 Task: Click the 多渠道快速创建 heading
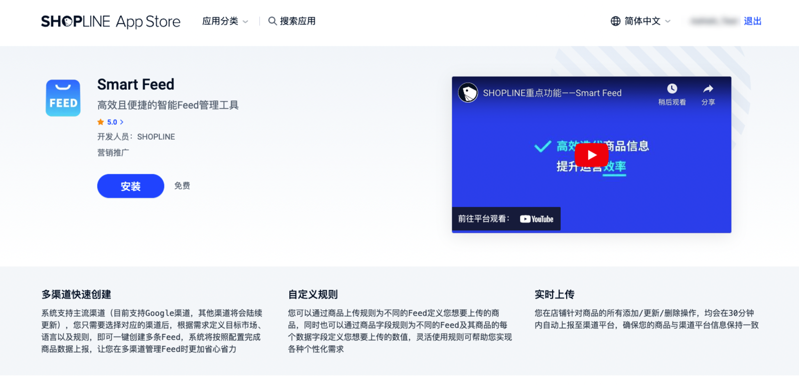76,294
